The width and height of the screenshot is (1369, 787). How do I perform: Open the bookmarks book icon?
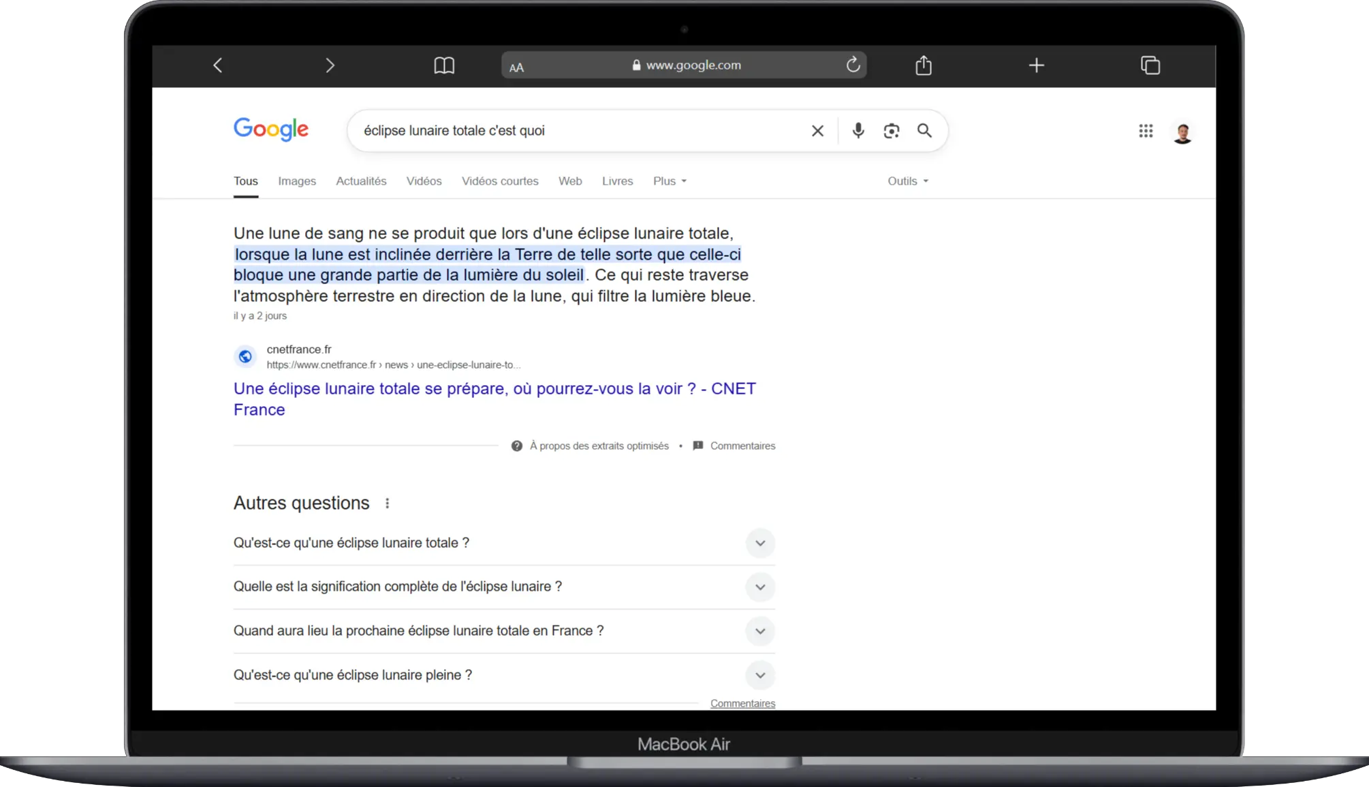pyautogui.click(x=444, y=65)
